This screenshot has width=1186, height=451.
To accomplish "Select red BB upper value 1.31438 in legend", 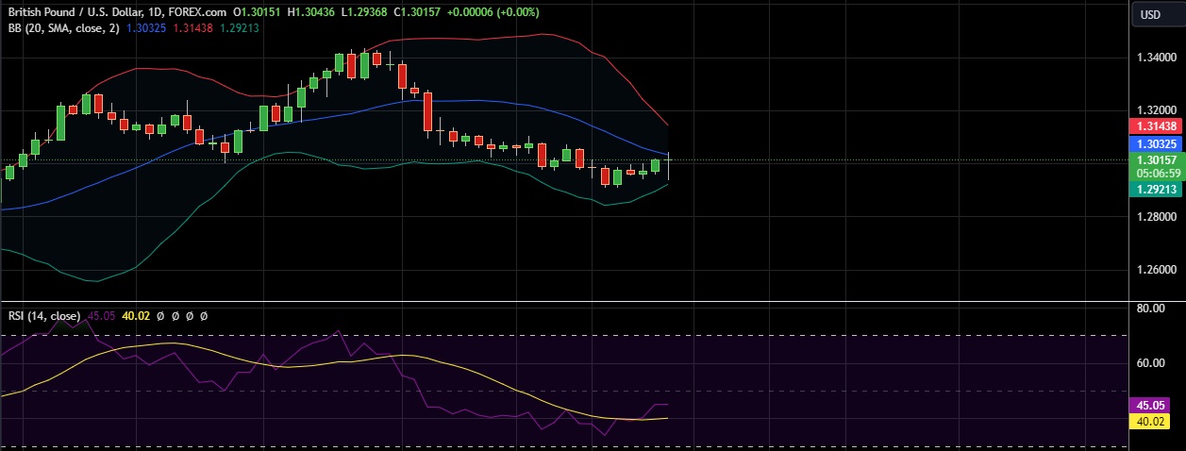I will coord(193,28).
